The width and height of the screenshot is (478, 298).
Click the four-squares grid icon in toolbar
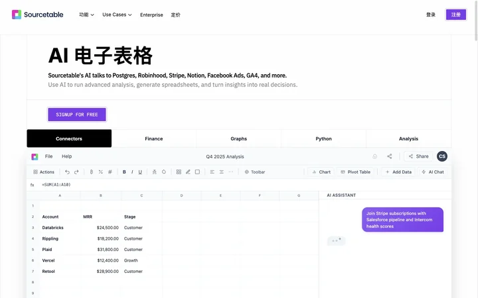coord(179,172)
